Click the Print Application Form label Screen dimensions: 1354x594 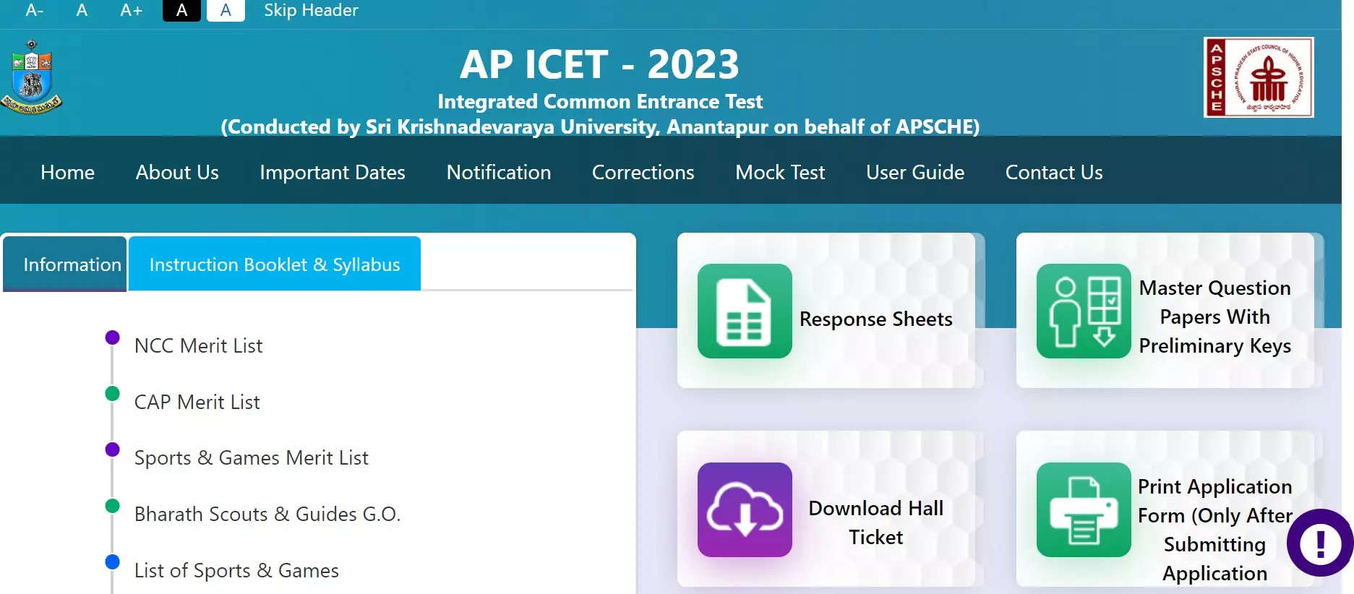coord(1215,530)
